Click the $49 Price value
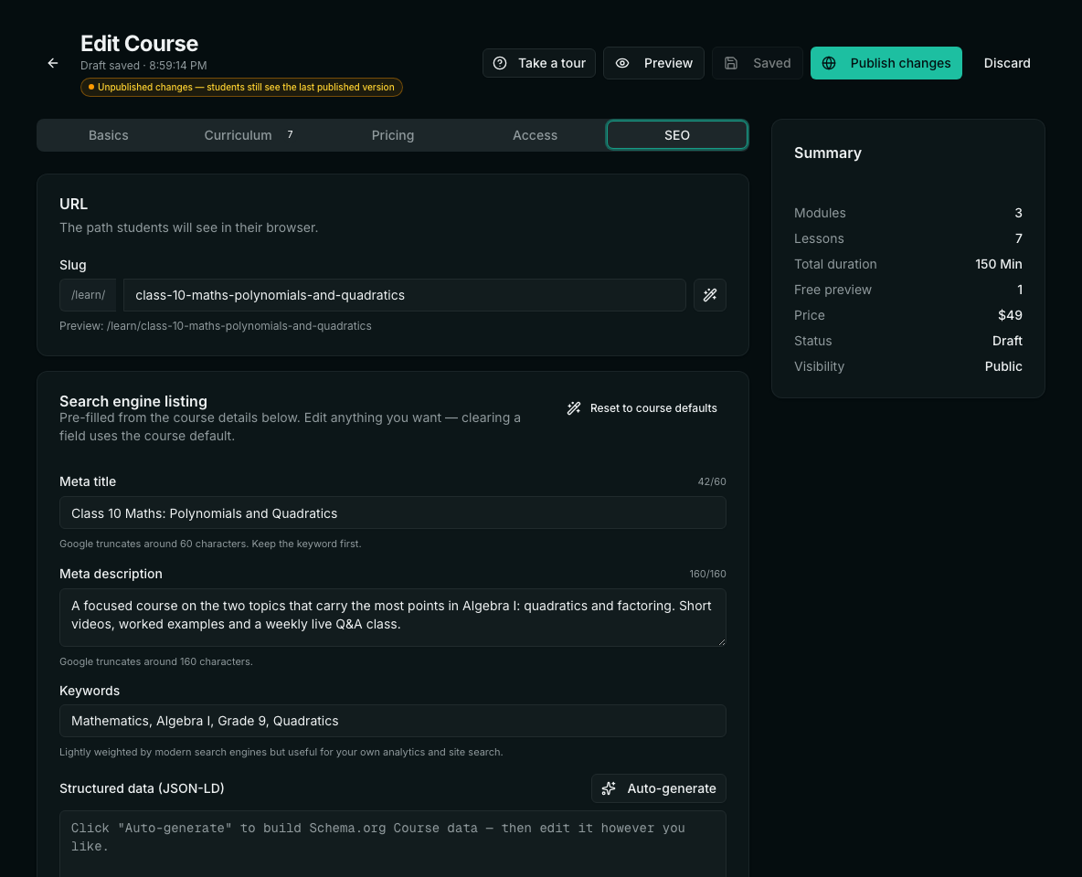 point(1010,315)
